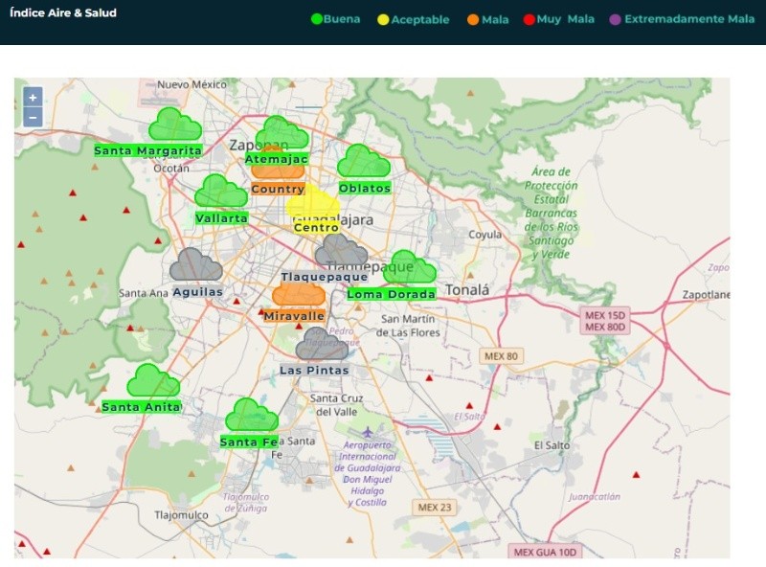
Task: Click the gray Las Pintas cloud icon
Action: [322, 345]
